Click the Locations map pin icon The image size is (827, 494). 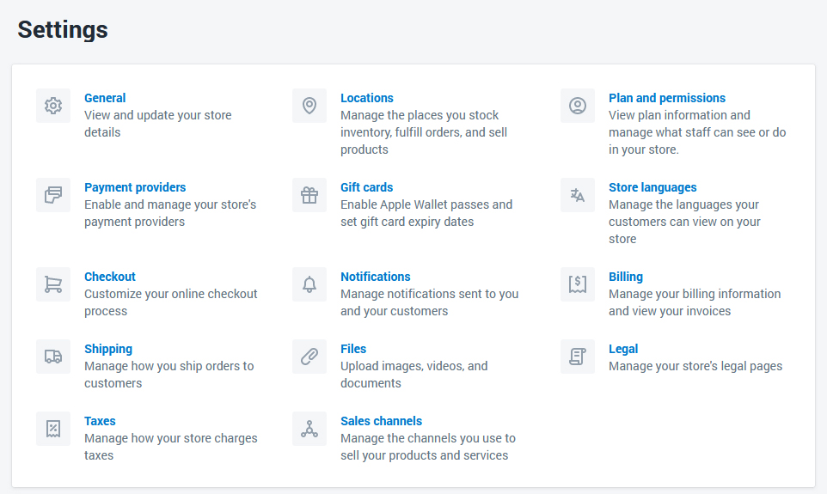click(309, 106)
